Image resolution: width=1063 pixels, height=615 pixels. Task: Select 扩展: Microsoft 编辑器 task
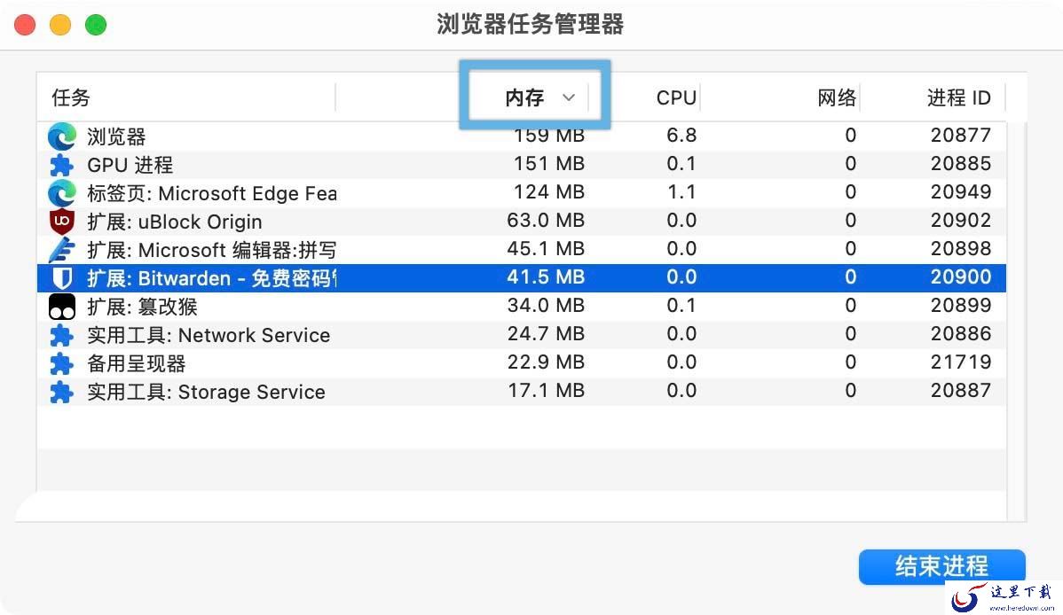pos(211,251)
